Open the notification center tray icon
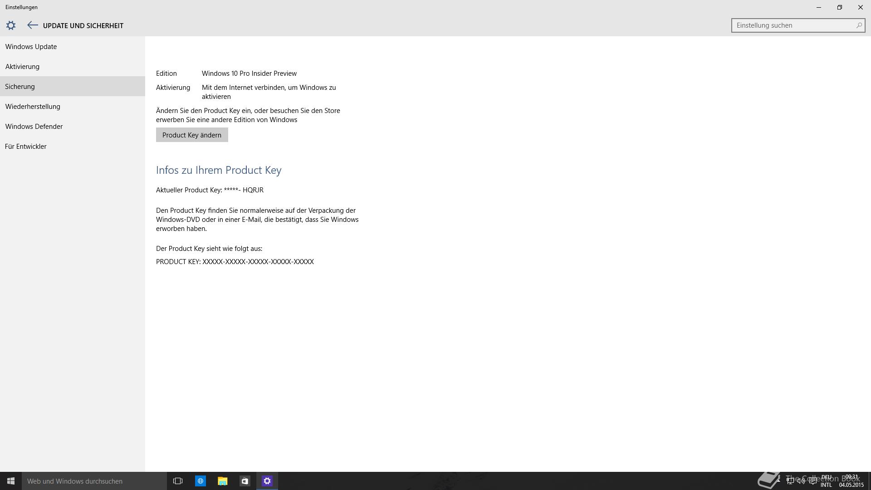The image size is (871, 490). [x=812, y=481]
